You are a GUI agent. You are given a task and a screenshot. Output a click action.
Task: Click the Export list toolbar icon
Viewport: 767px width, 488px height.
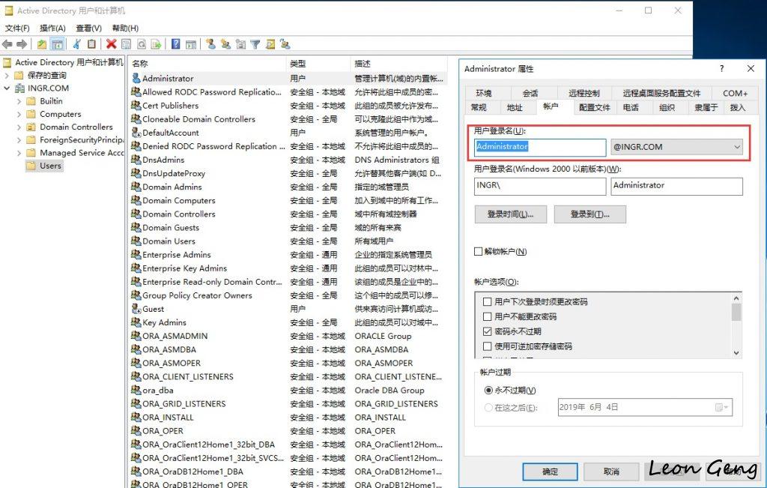coord(156,44)
